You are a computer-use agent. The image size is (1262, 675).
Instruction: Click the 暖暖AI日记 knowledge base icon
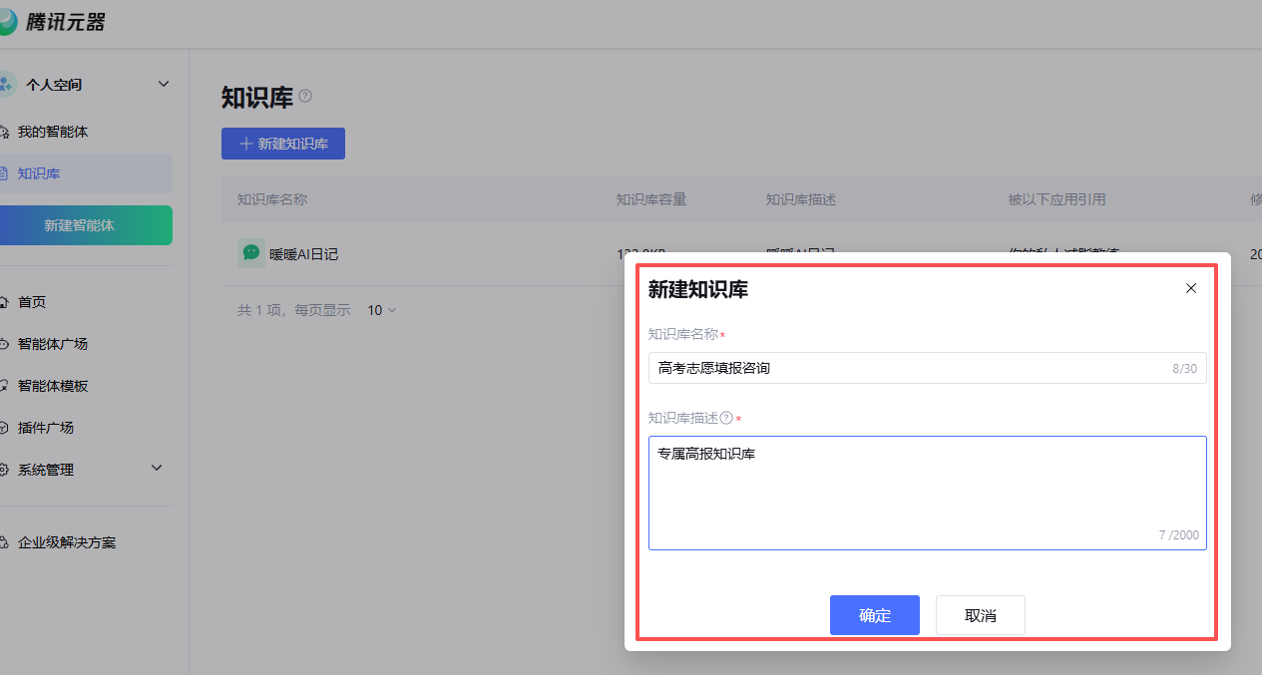[251, 253]
